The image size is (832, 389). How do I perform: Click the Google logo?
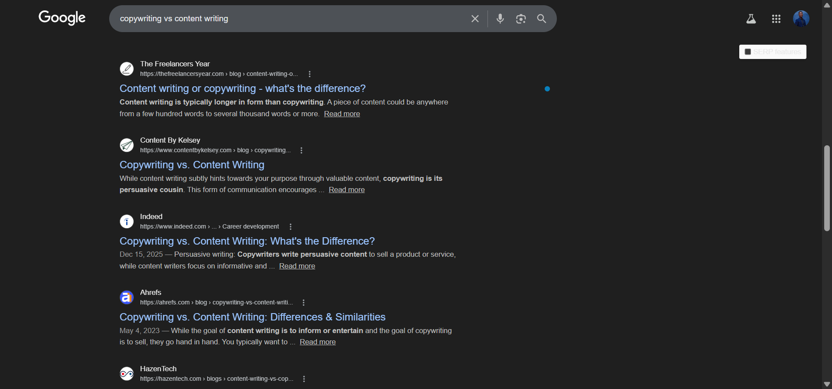62,18
